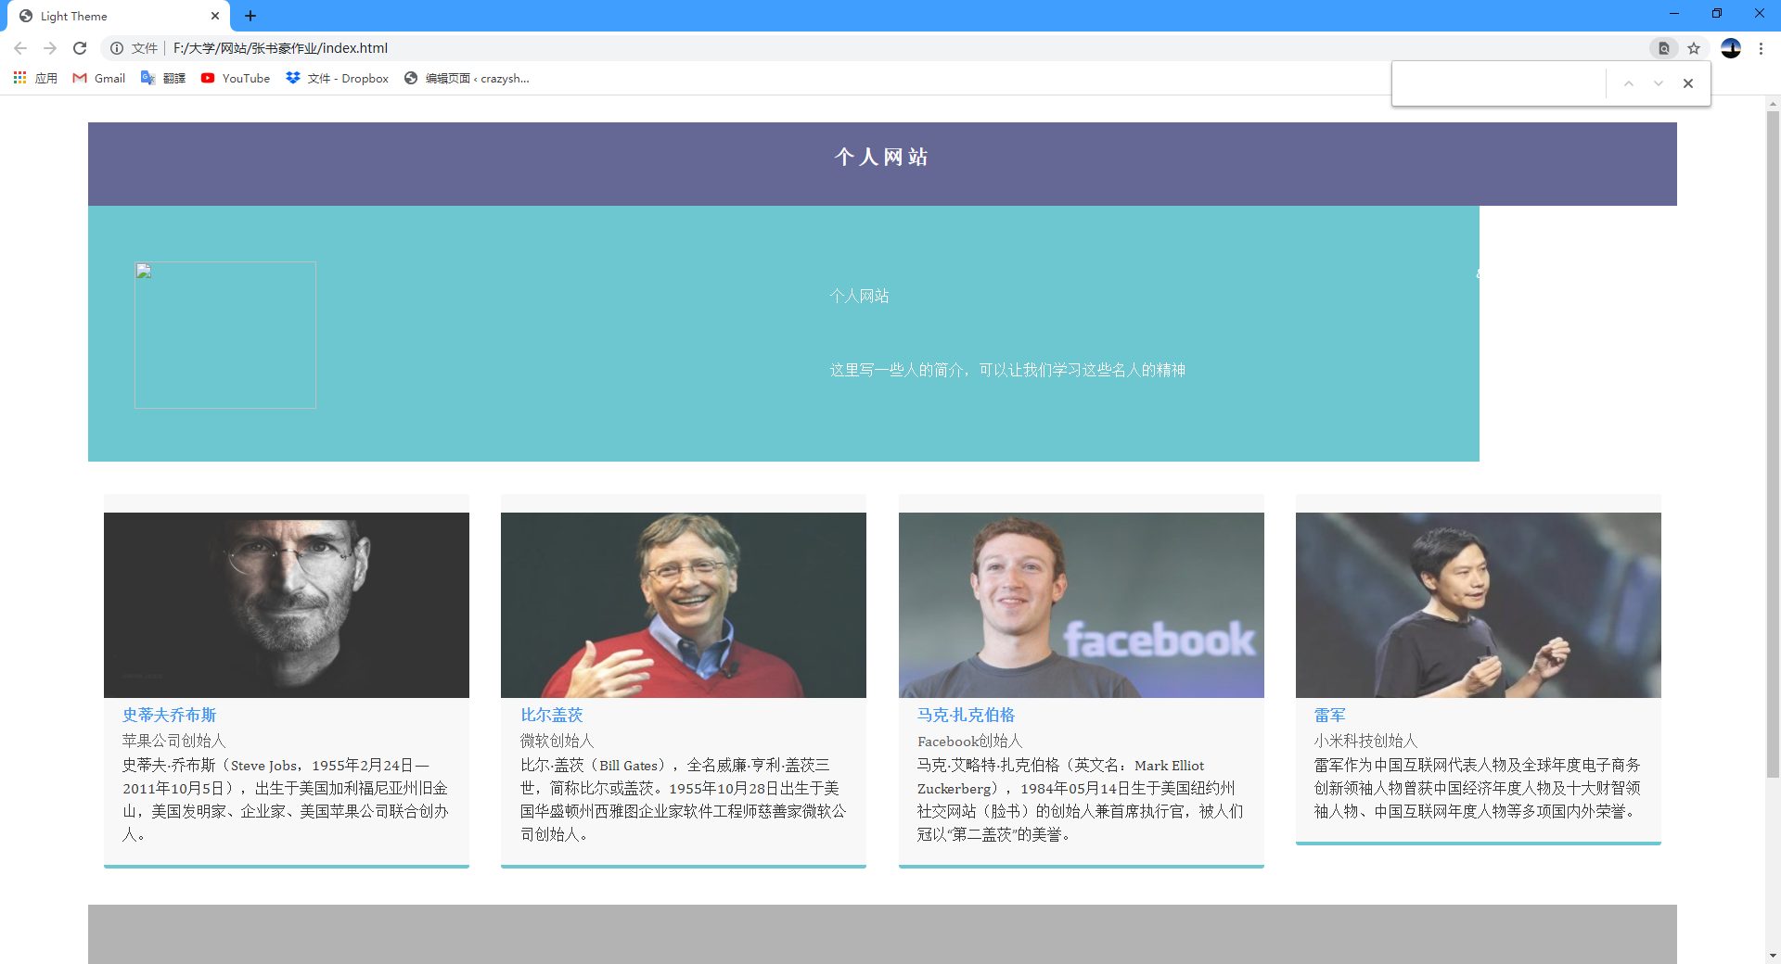Open a new tab with the plus button
The height and width of the screenshot is (964, 1781).
250,16
